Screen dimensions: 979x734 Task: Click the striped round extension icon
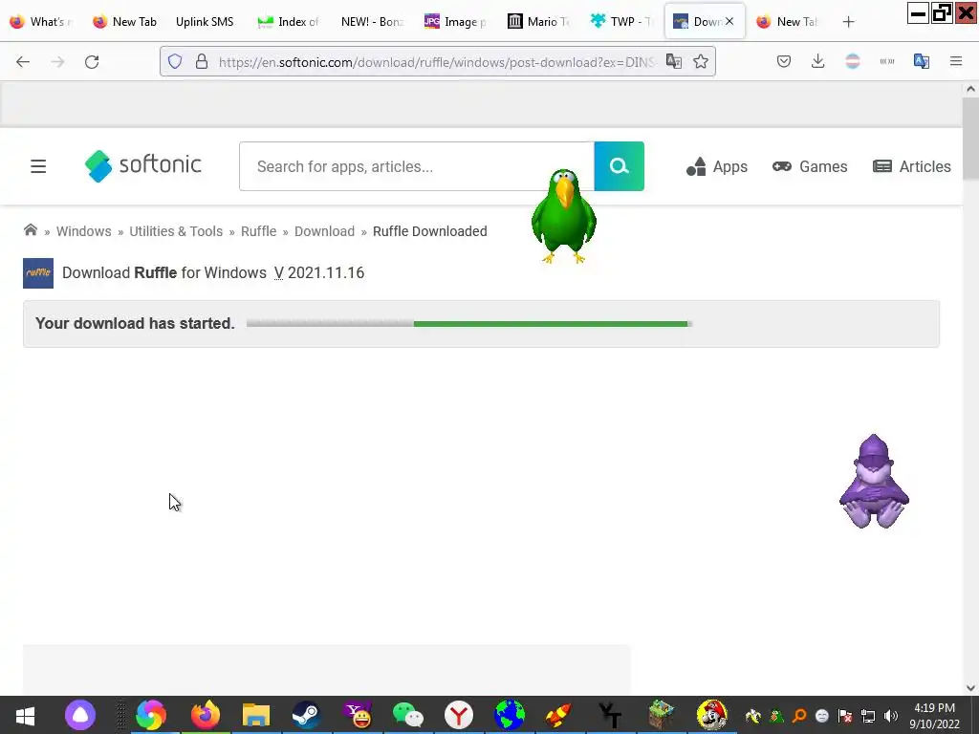[852, 61]
